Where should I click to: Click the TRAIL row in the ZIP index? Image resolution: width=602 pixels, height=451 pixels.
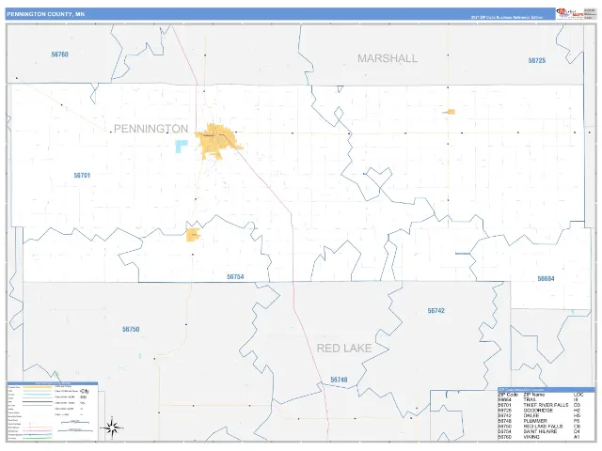[x=540, y=399]
